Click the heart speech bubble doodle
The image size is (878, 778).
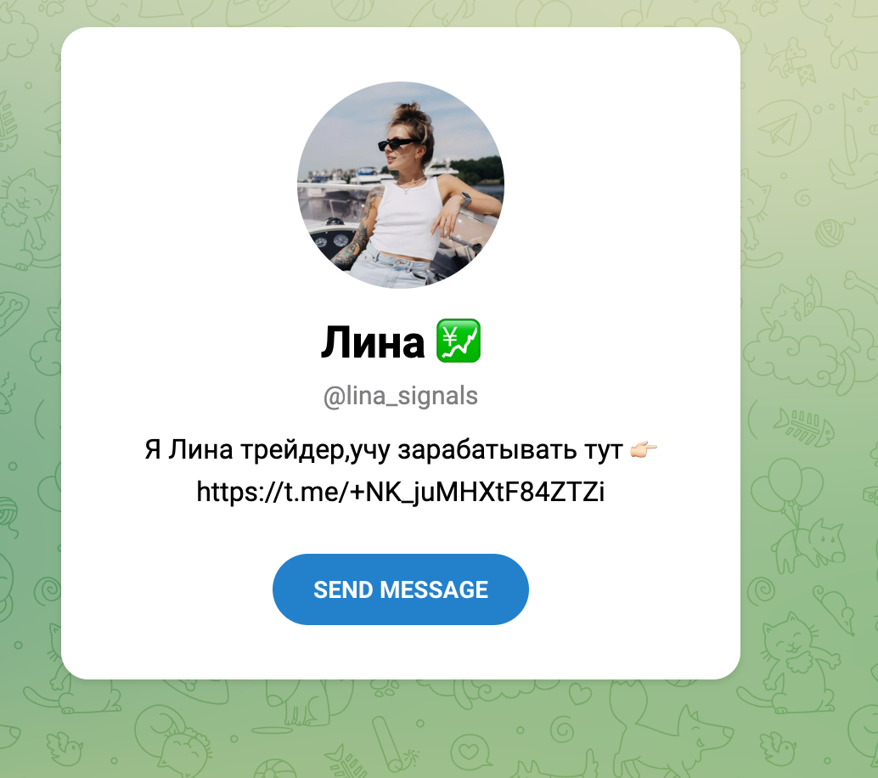click(x=470, y=753)
